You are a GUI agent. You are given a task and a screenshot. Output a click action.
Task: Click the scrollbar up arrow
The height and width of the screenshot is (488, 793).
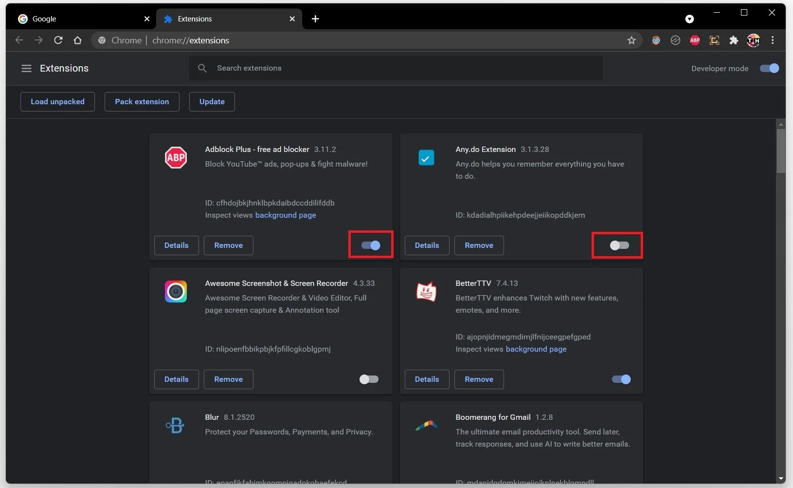tap(781, 125)
